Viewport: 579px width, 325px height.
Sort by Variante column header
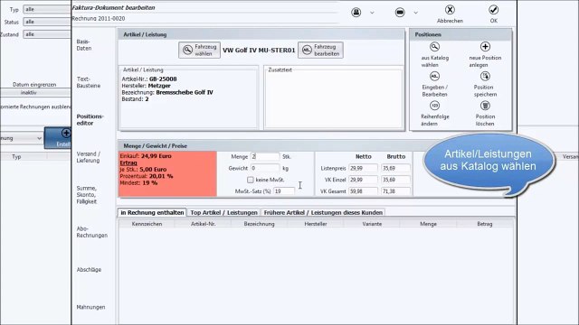[x=372, y=224]
